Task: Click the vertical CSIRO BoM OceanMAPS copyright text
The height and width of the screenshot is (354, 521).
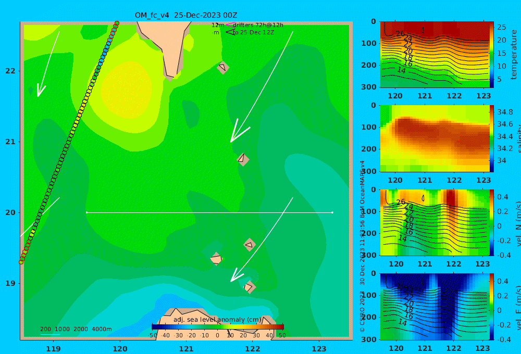Action: click(x=362, y=246)
